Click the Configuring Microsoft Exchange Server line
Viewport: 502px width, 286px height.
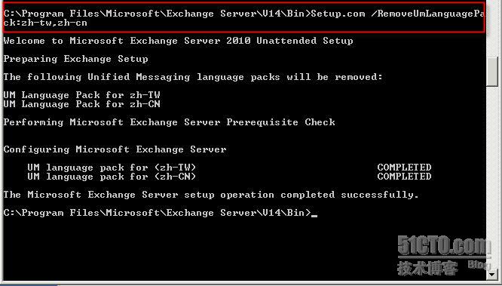115,149
